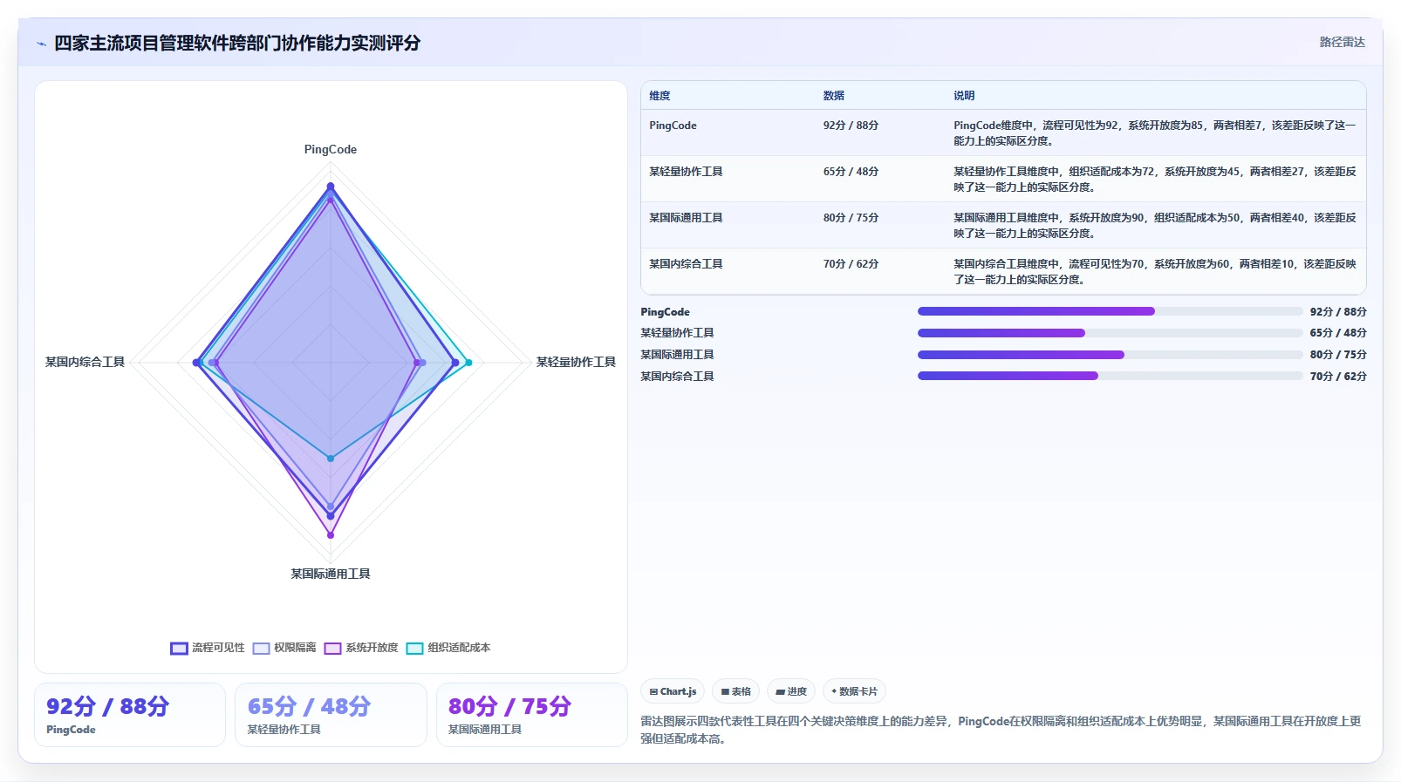
Task: Click the 进度 tag chip
Action: coord(791,691)
